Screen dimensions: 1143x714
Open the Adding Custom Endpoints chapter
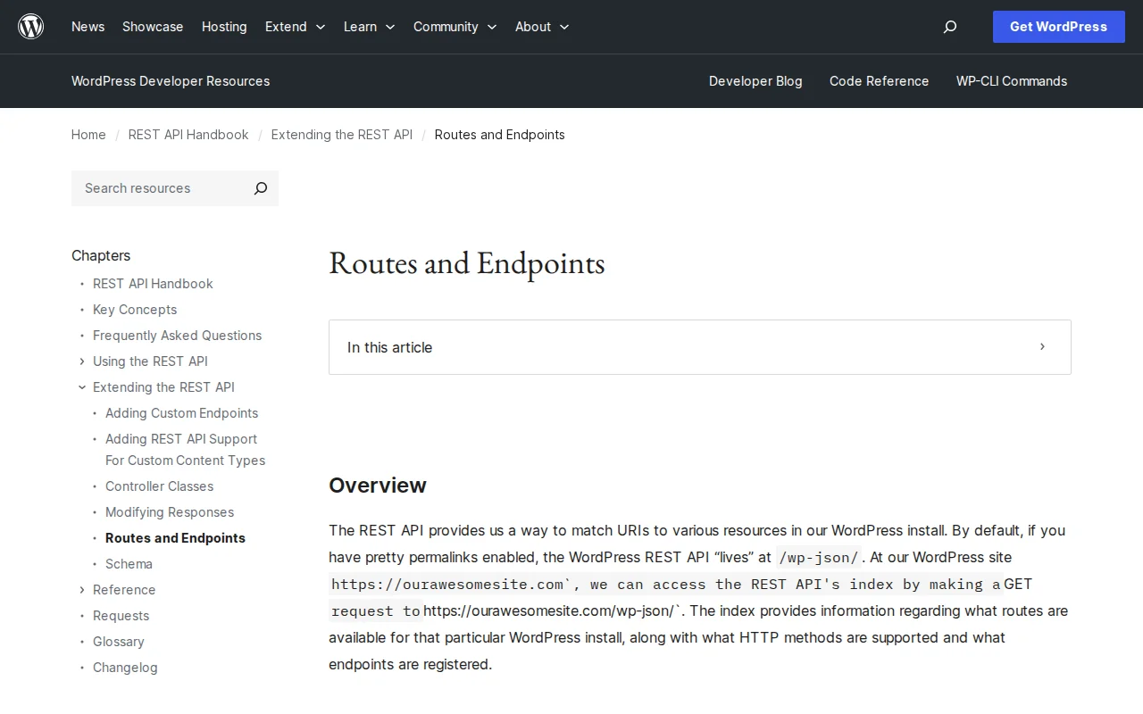click(x=181, y=413)
